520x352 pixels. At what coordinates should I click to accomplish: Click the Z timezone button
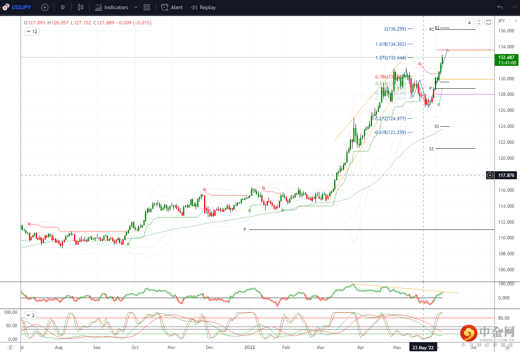(x=10, y=347)
